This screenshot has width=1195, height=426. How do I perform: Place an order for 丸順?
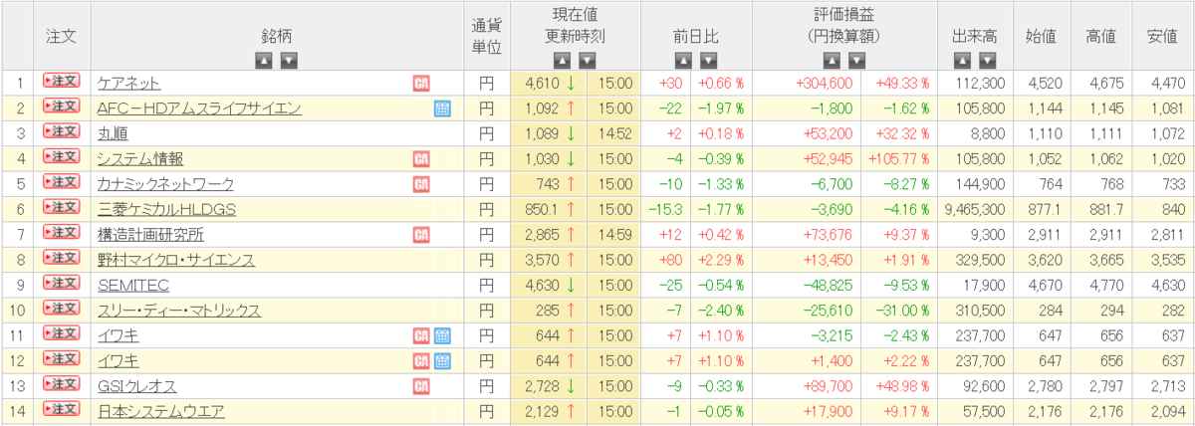[61, 131]
